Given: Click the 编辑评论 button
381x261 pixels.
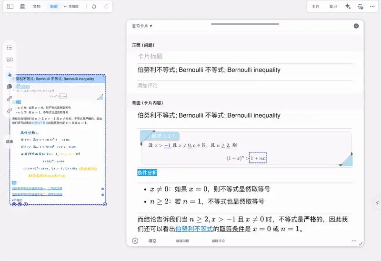Looking at the screenshot, I should click(x=218, y=241).
